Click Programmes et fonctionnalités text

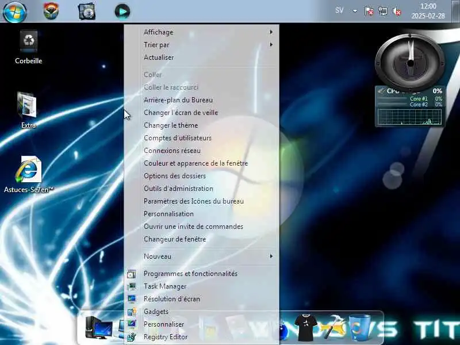coord(190,274)
